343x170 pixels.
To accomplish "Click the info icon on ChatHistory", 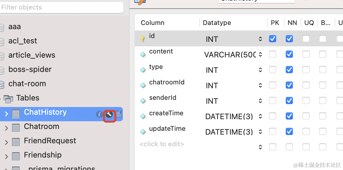I will pyautogui.click(x=99, y=114).
